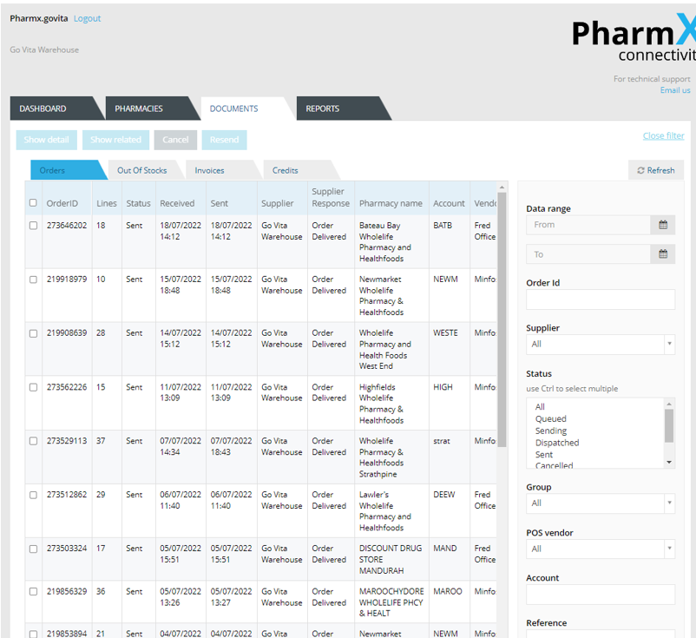Check the box for order 273562226
This screenshot has height=638, width=696.
pyautogui.click(x=33, y=387)
